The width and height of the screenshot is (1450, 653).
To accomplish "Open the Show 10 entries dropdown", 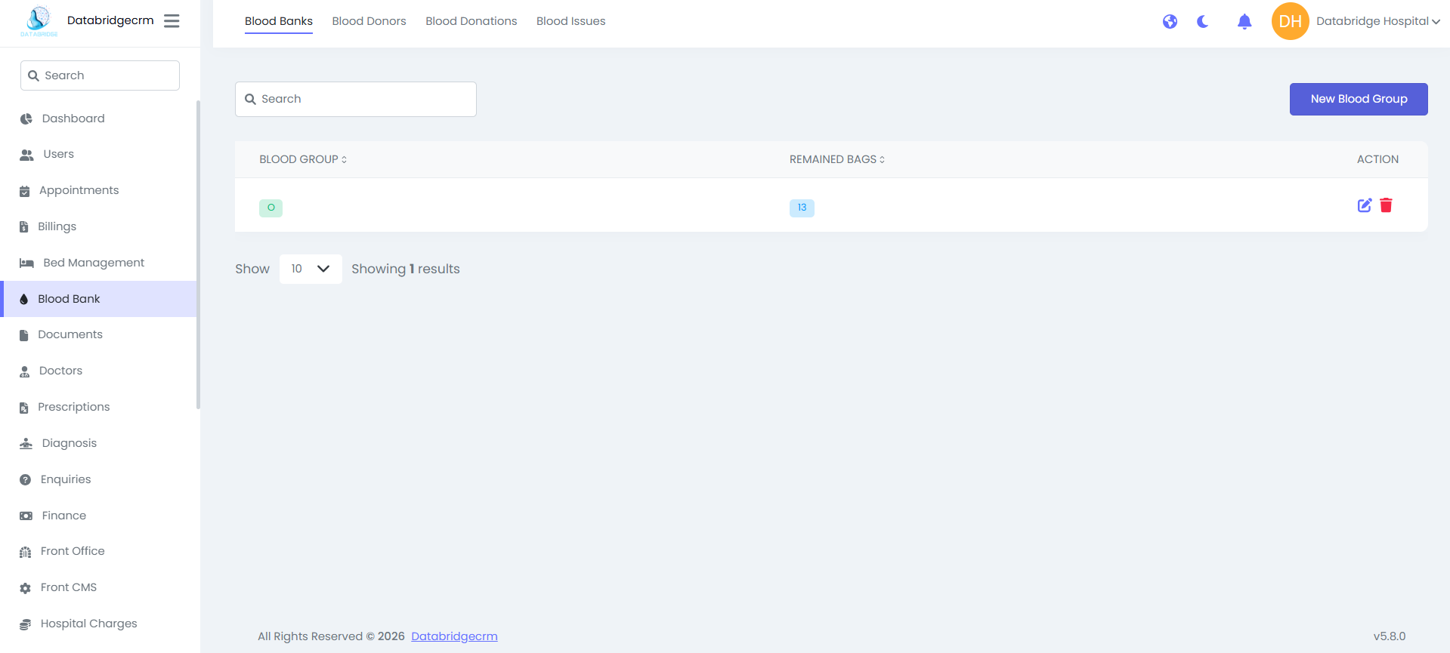I will (x=311, y=269).
